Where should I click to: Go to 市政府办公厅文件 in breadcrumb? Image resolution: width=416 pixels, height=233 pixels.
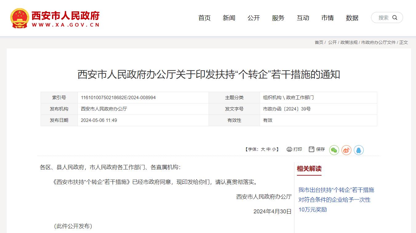click(x=378, y=42)
